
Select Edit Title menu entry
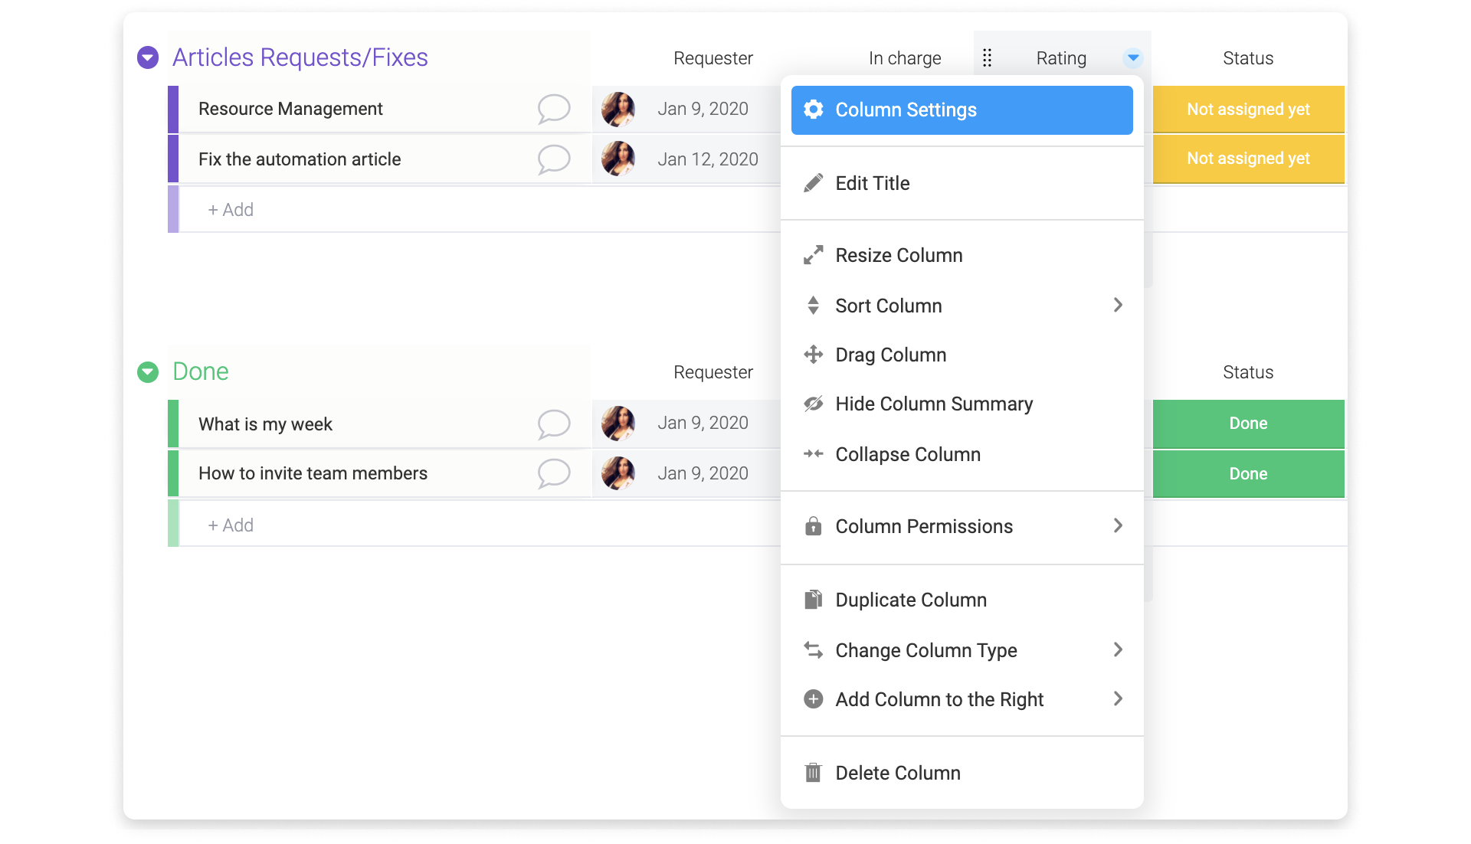pyautogui.click(x=962, y=183)
